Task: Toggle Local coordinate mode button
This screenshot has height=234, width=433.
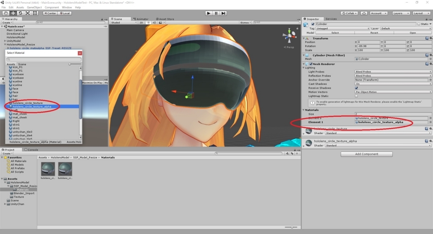Action: [65, 13]
